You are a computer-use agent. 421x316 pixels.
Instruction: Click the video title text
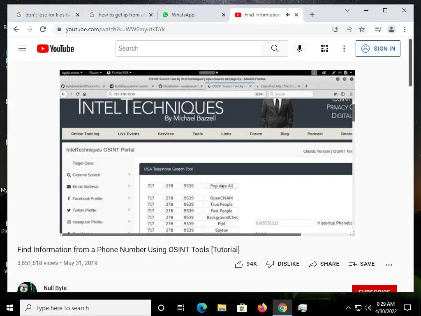pyautogui.click(x=128, y=250)
